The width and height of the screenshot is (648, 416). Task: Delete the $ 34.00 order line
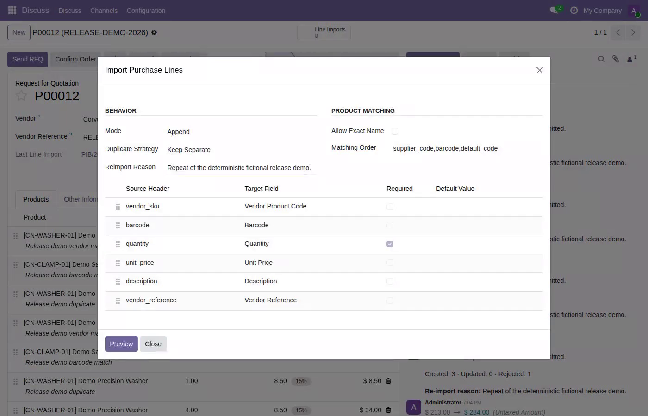388,410
